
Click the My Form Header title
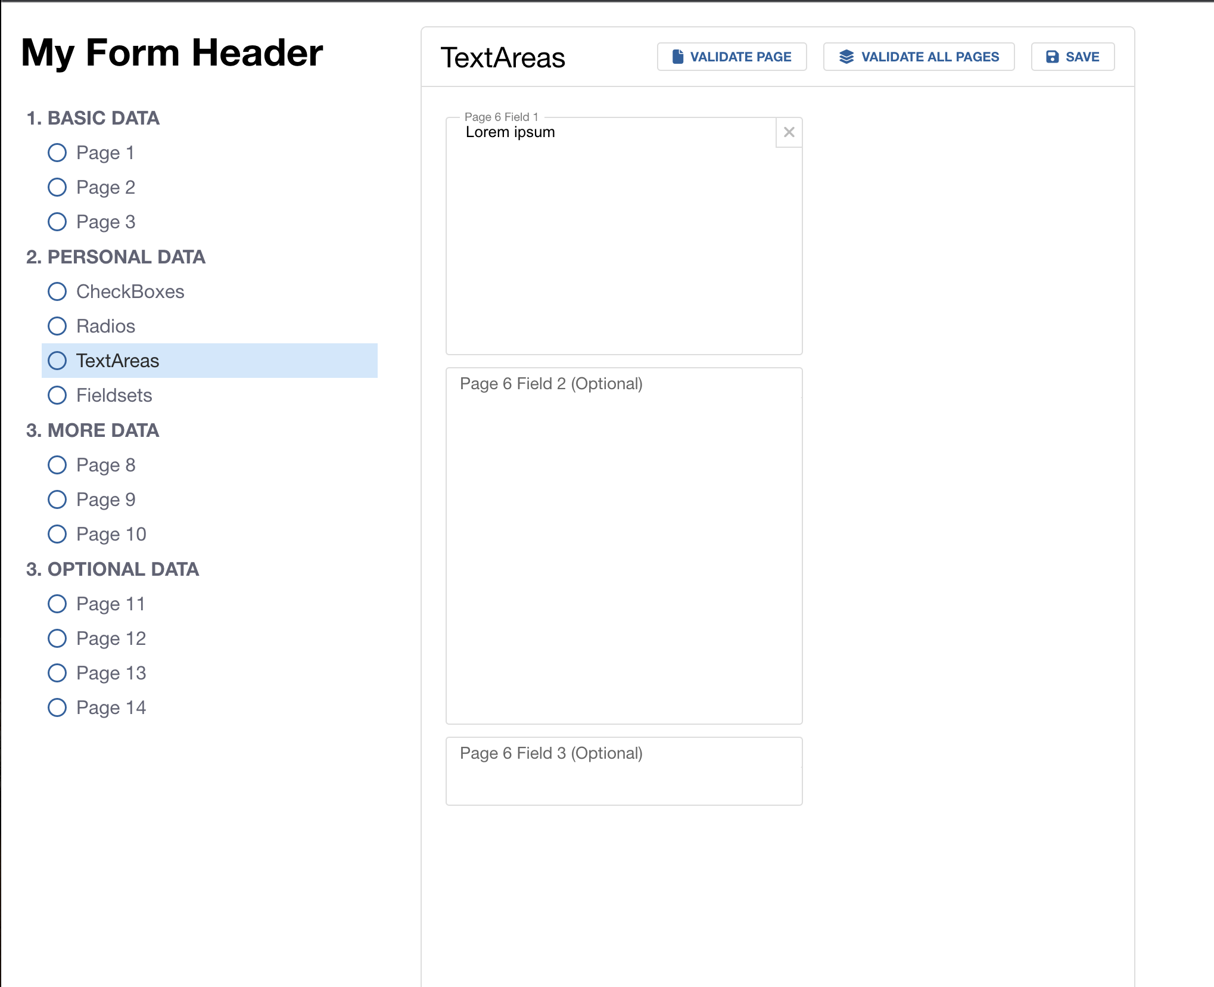pyautogui.click(x=172, y=53)
